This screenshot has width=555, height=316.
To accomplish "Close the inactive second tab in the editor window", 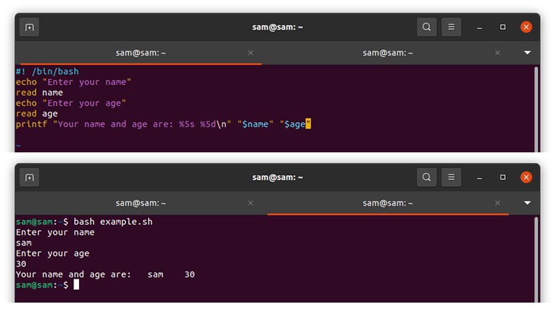I will (498, 53).
